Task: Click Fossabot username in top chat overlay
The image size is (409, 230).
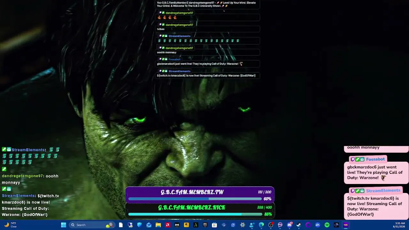Action: [174, 59]
